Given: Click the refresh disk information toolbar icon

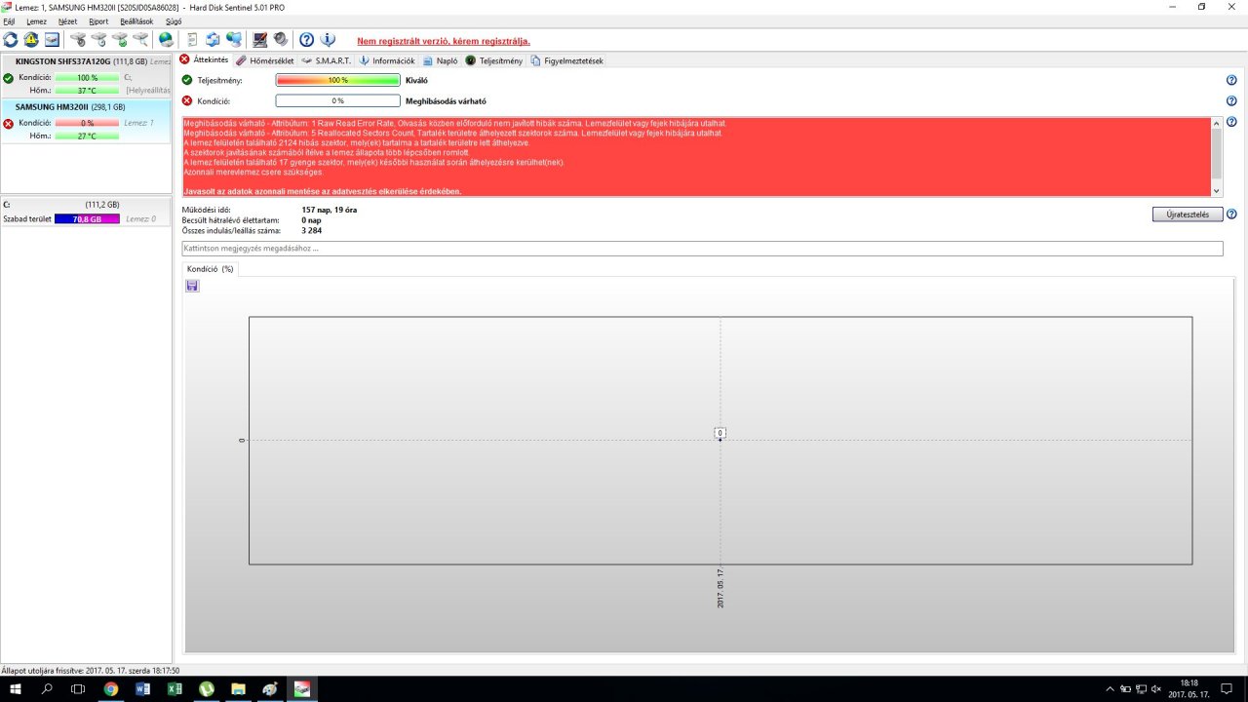Looking at the screenshot, I should (11, 40).
